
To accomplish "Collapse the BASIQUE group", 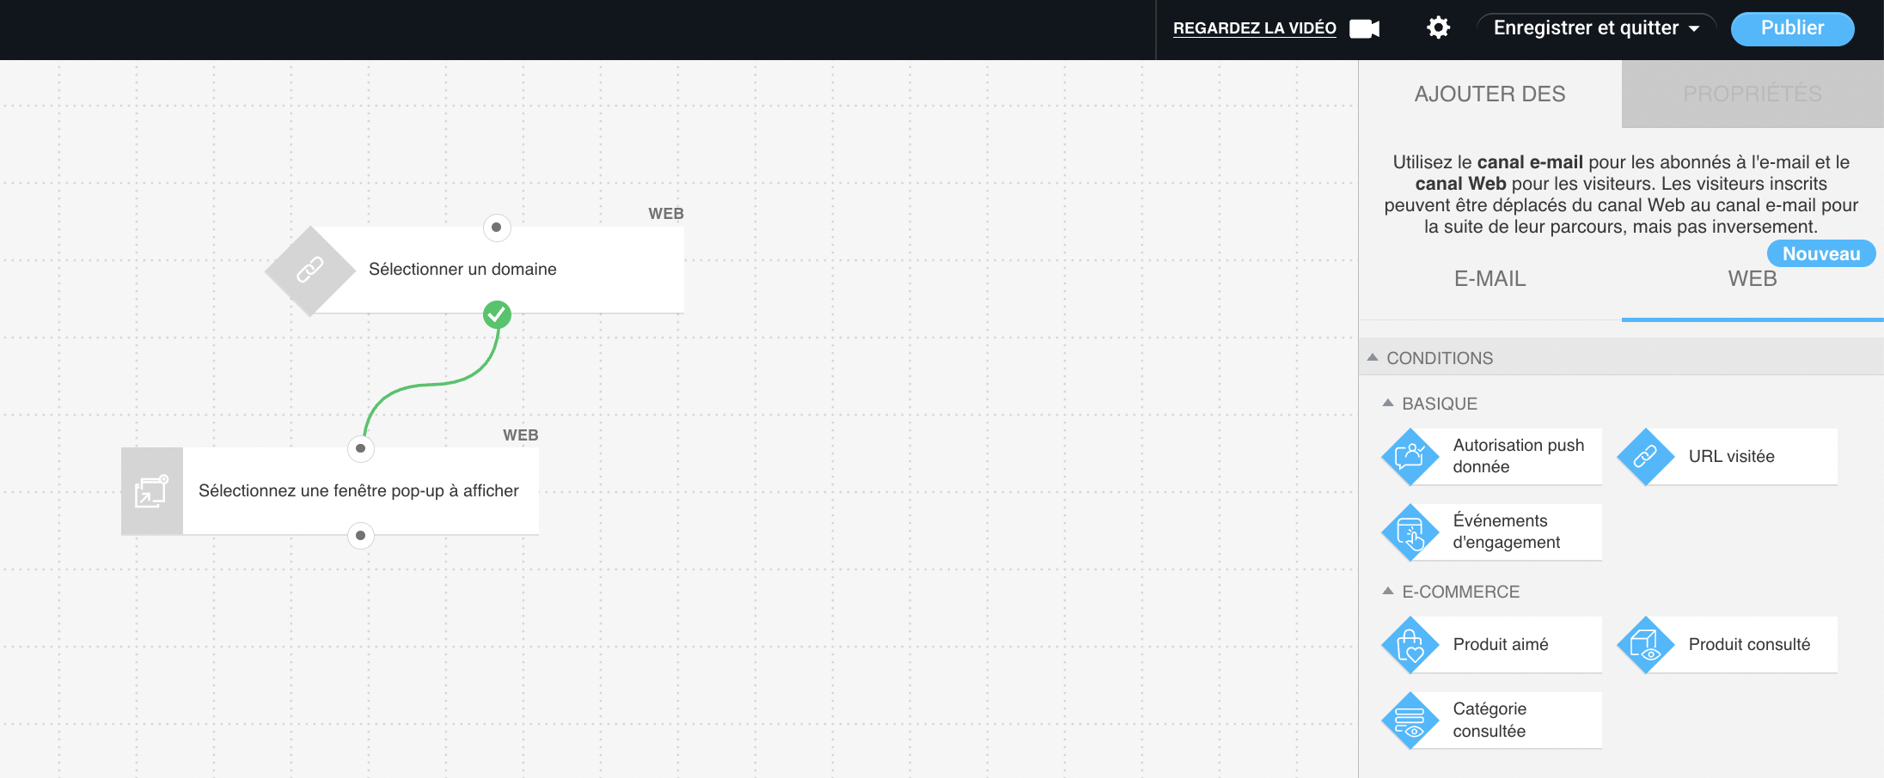I will click(1390, 403).
